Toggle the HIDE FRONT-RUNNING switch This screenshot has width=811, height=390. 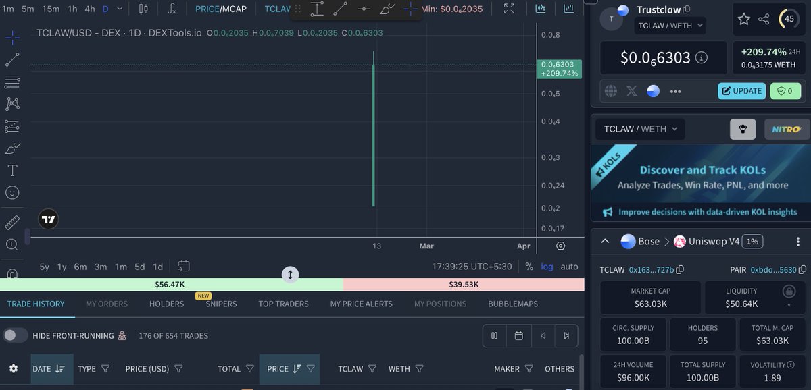16,335
